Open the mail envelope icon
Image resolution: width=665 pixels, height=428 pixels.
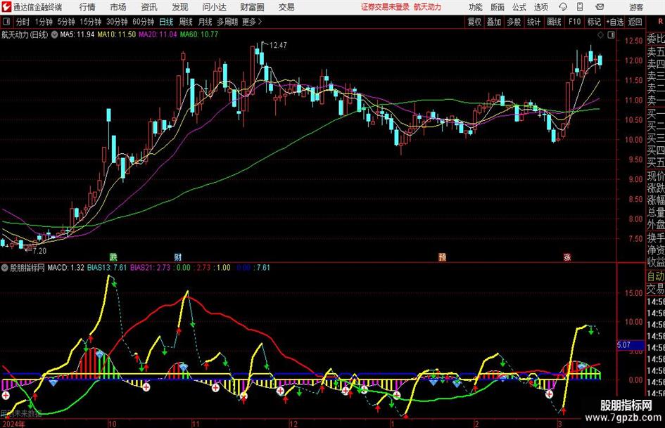pyautogui.click(x=600, y=7)
